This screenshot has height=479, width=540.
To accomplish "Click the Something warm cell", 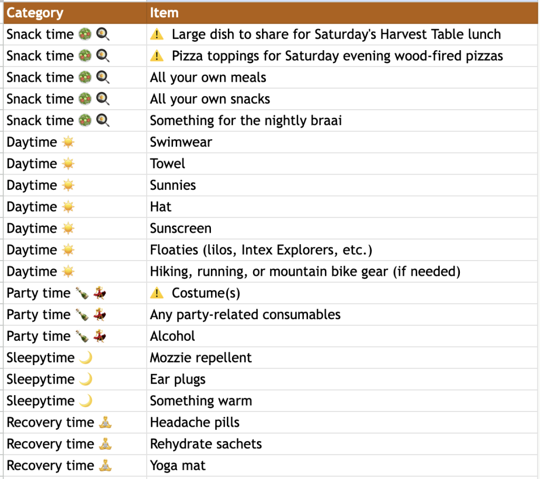I will 342,401.
